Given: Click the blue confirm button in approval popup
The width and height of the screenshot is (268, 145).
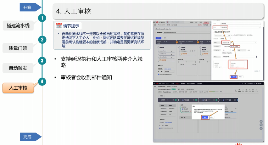Looking at the screenshot, I should coord(205,117).
